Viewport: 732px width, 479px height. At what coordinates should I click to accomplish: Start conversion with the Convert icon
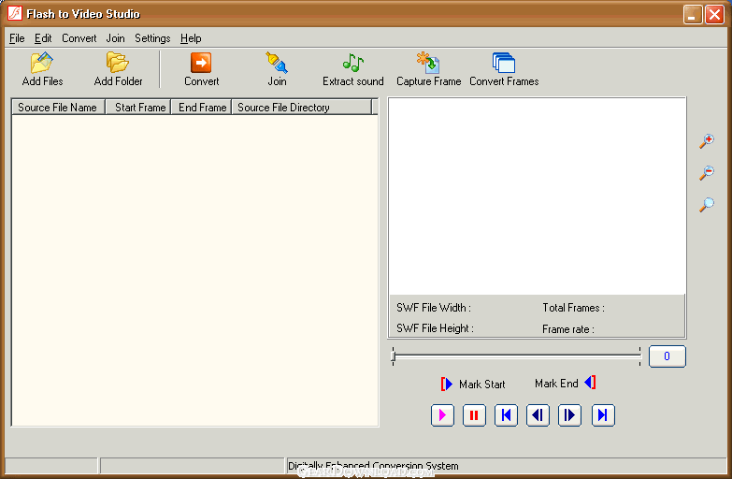tap(201, 64)
